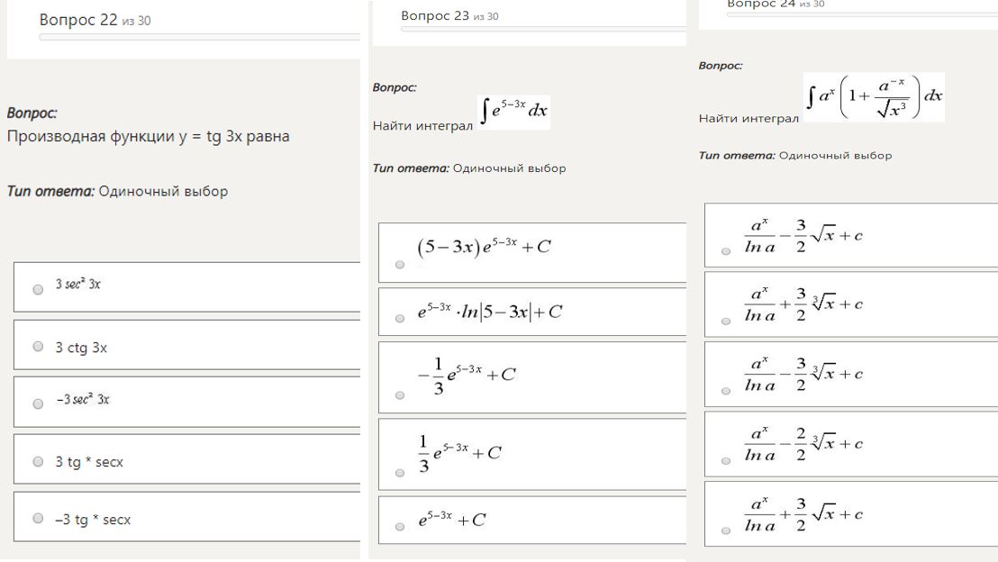Viewport: 998px width, 562px height.
Task: Select question 24 answer with minus 2/2 cube root x
Action: (726, 460)
